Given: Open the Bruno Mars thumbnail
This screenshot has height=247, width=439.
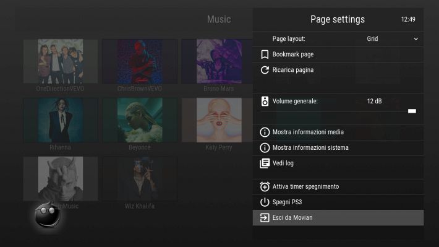Looking at the screenshot, I should coord(217,61).
